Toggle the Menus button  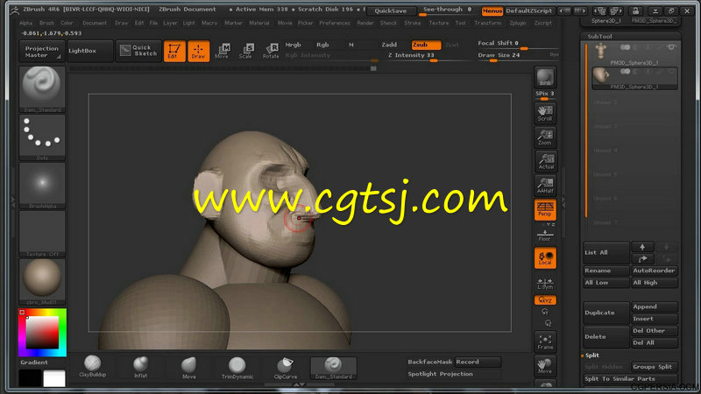click(492, 11)
